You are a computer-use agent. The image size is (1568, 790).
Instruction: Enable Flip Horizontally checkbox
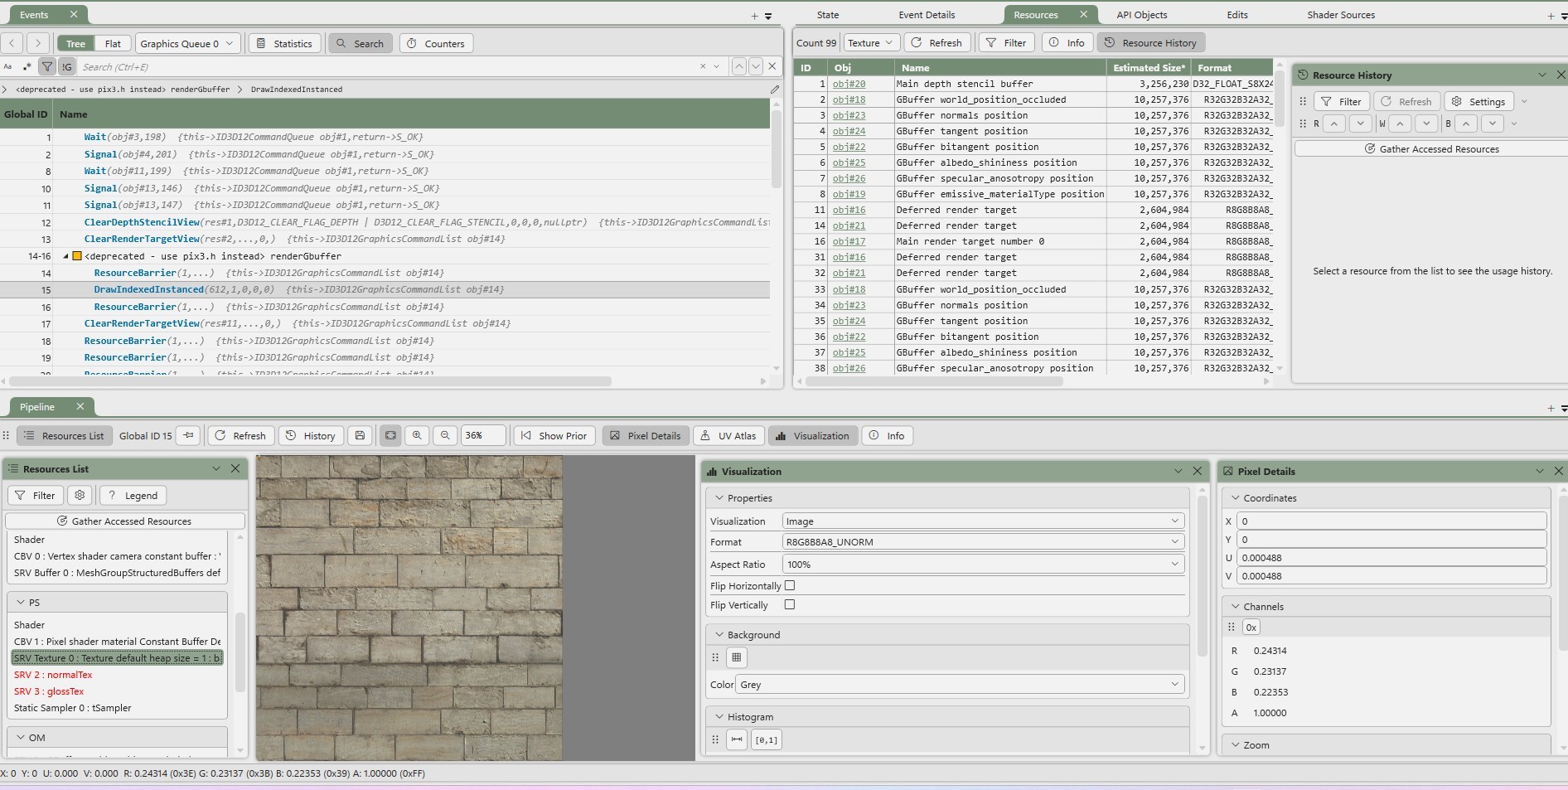pos(790,585)
